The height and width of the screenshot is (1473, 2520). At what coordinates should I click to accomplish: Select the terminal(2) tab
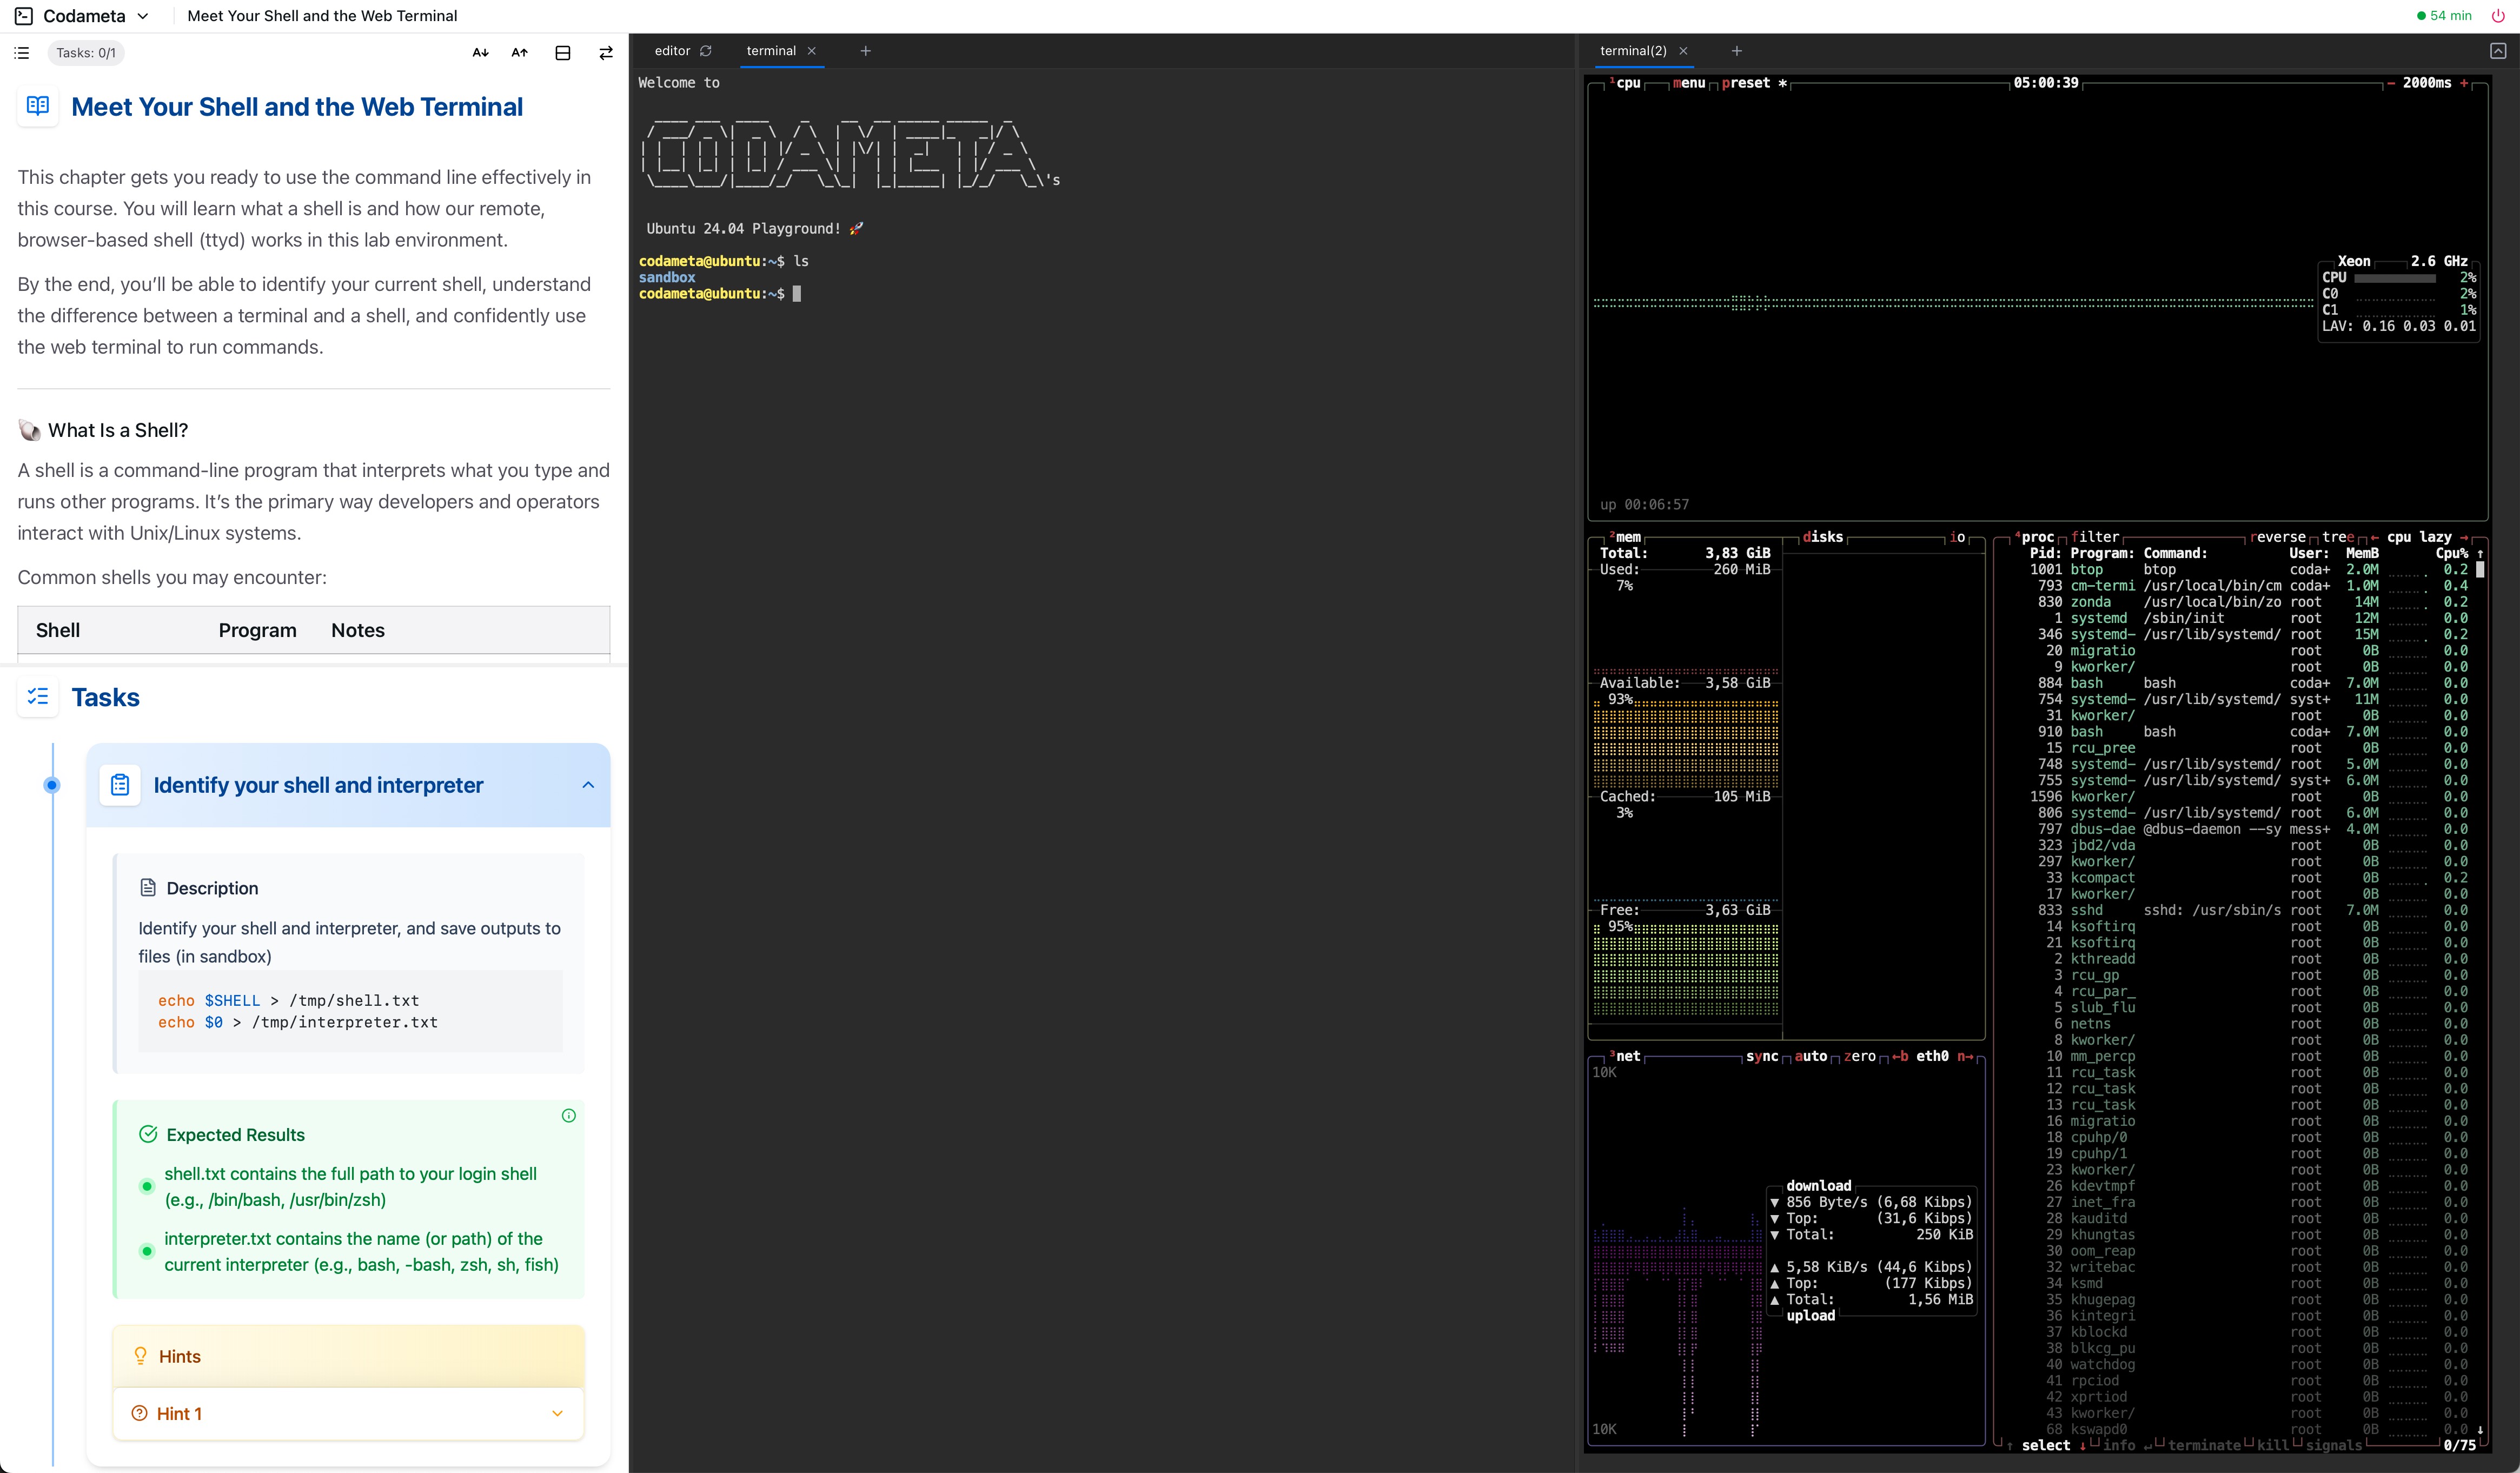point(1632,51)
